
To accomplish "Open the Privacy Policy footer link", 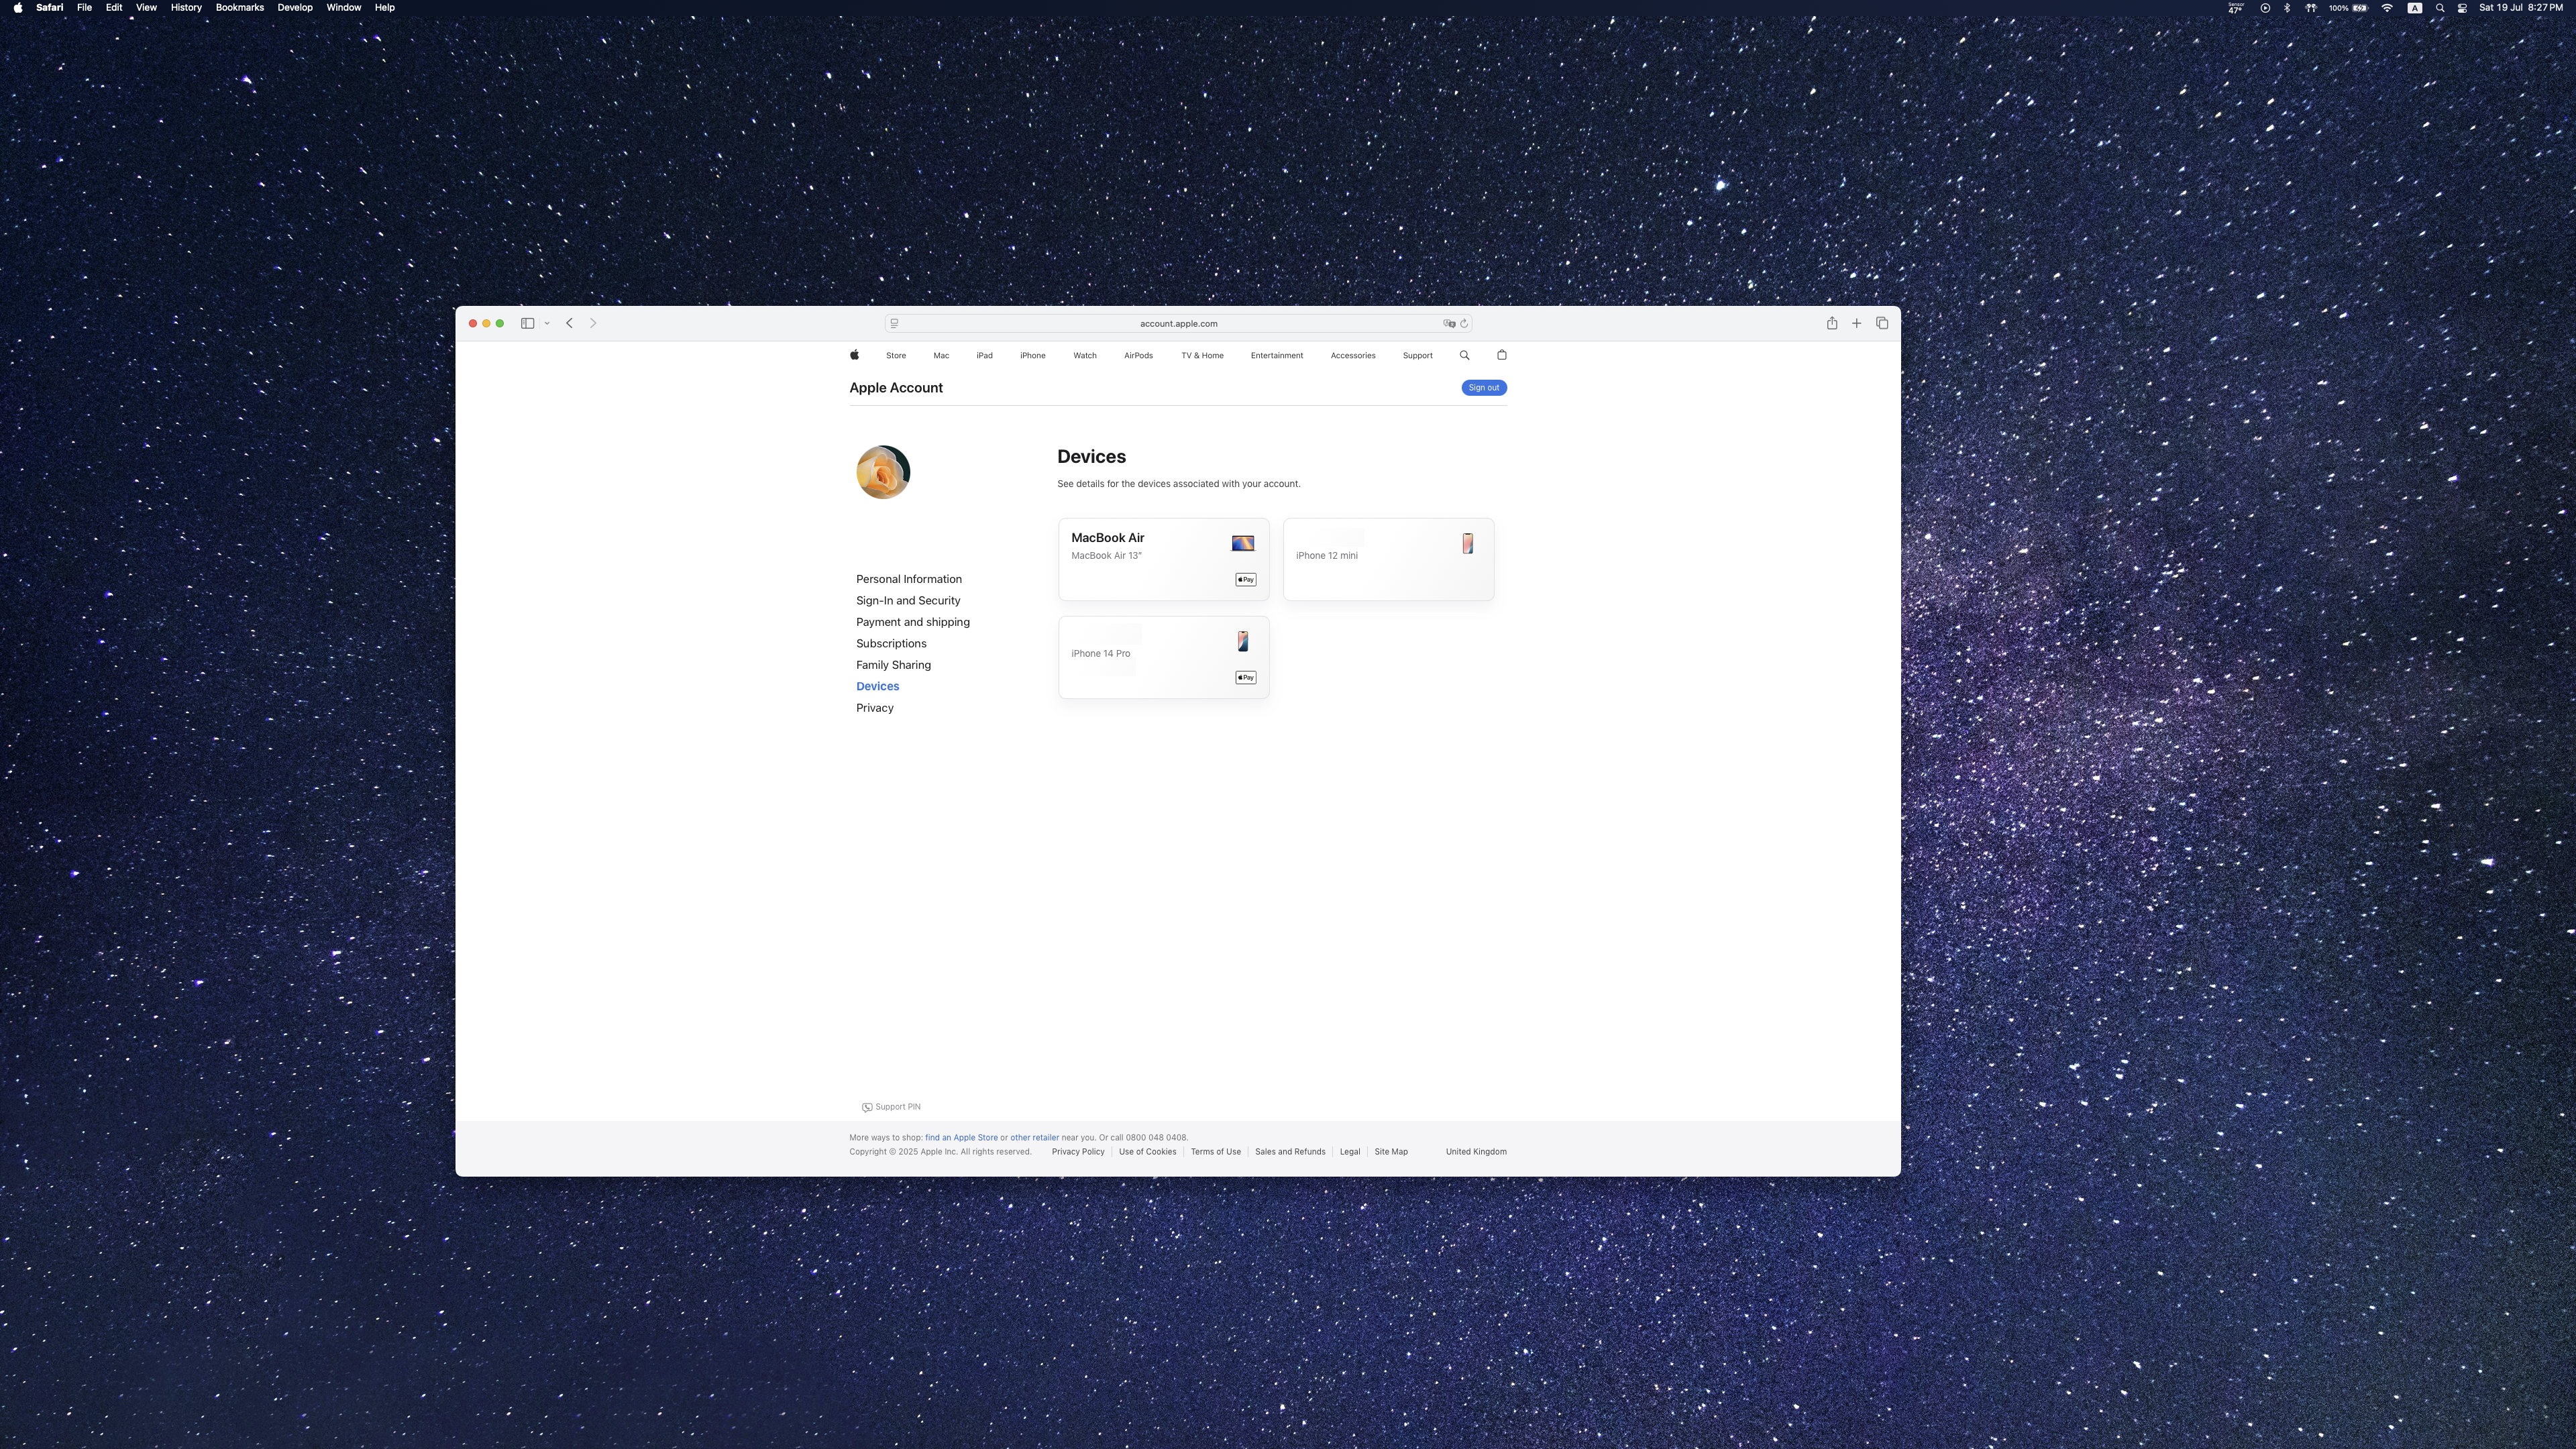I will [1078, 1152].
